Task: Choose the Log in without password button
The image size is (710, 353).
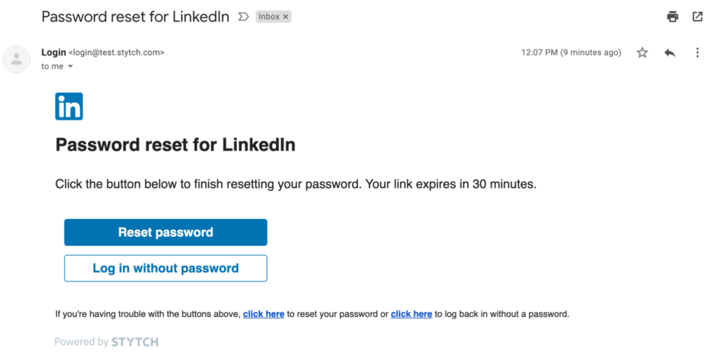Action: 165,268
